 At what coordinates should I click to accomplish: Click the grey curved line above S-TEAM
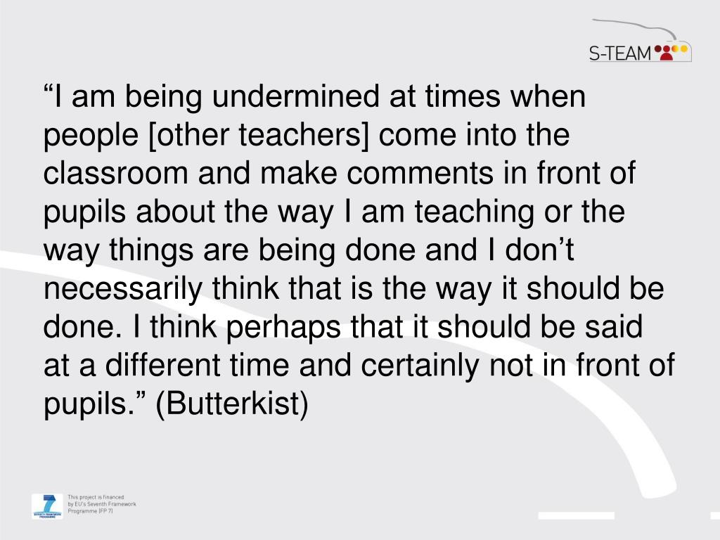635,28
